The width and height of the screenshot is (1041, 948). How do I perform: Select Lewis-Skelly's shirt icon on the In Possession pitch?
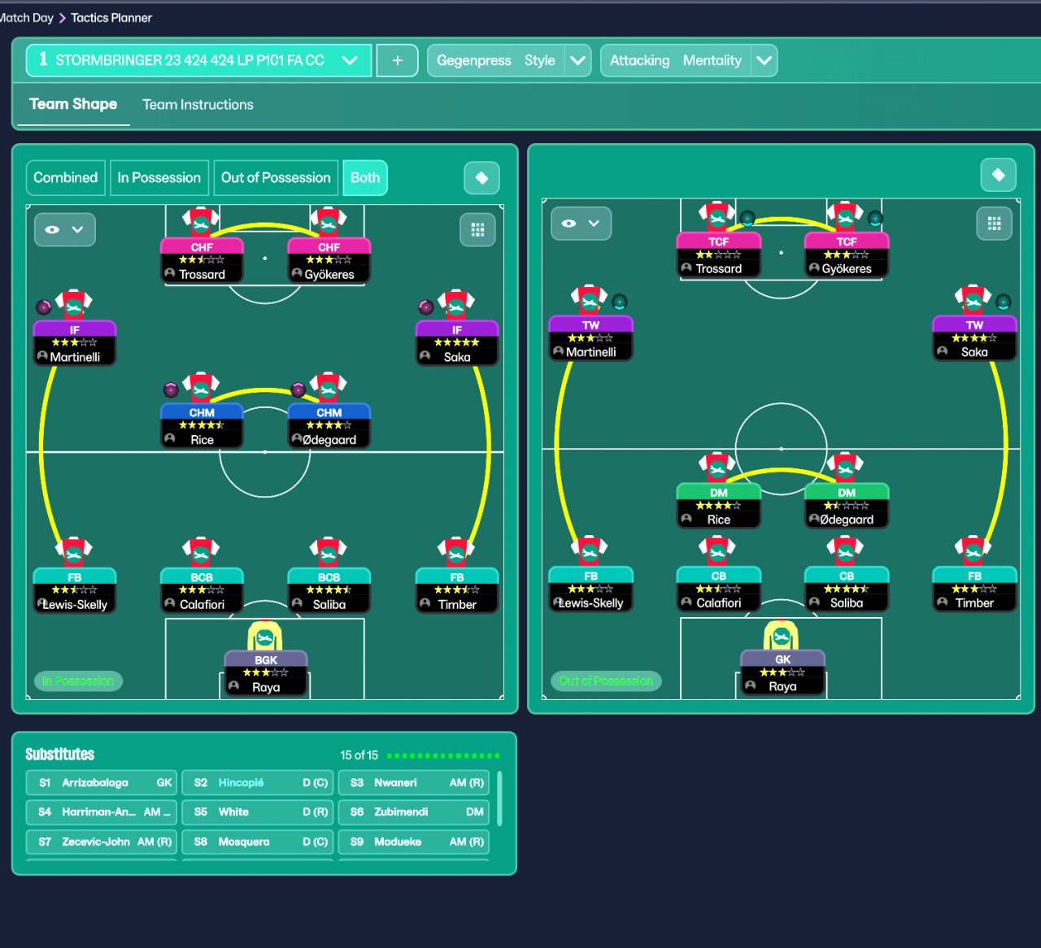click(73, 552)
